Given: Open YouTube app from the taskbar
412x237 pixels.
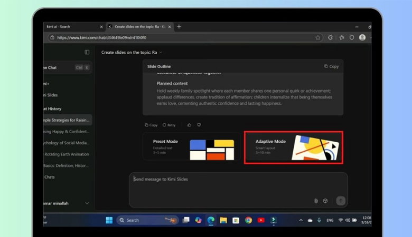Looking at the screenshot, I should [x=261, y=220].
